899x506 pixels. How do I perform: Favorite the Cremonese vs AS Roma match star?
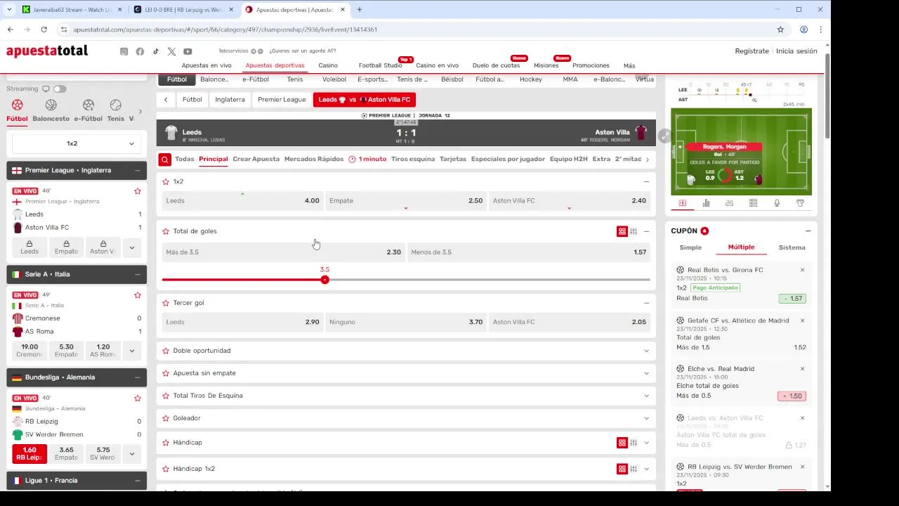point(138,295)
